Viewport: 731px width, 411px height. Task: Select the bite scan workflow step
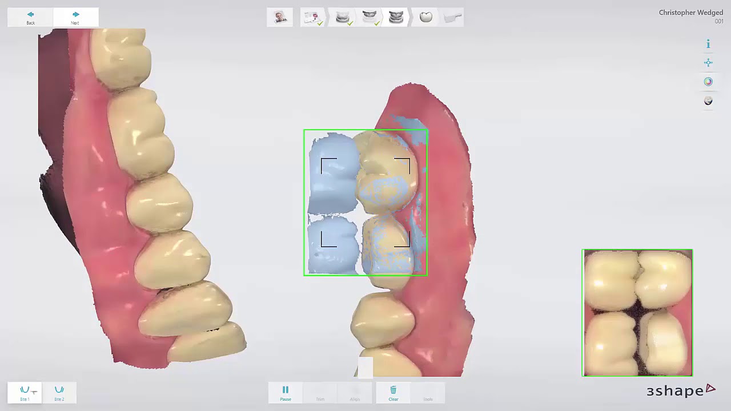pyautogui.click(x=396, y=18)
